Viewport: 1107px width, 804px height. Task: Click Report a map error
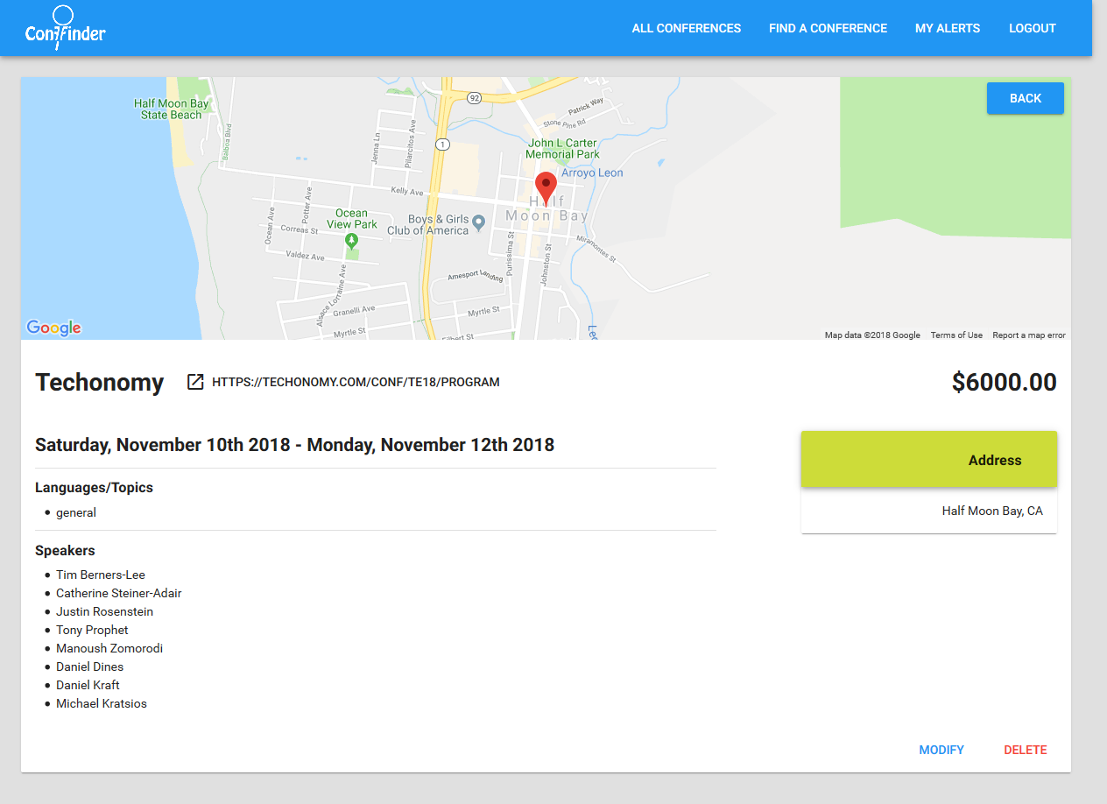(x=1029, y=335)
